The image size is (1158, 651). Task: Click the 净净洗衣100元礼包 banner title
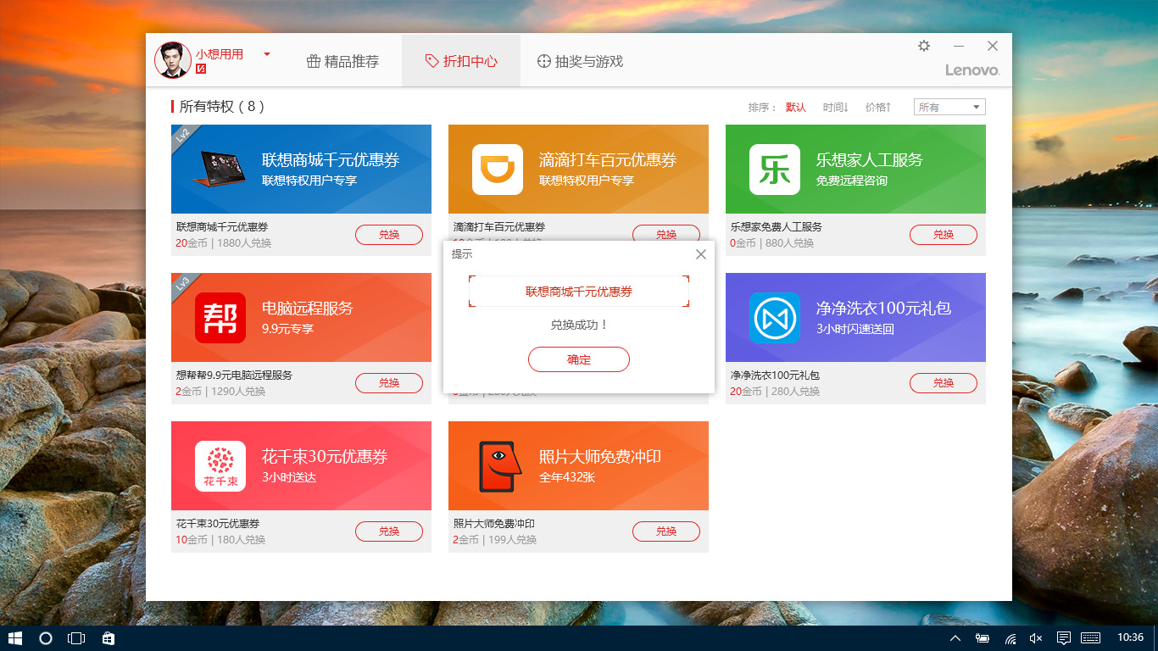[884, 309]
